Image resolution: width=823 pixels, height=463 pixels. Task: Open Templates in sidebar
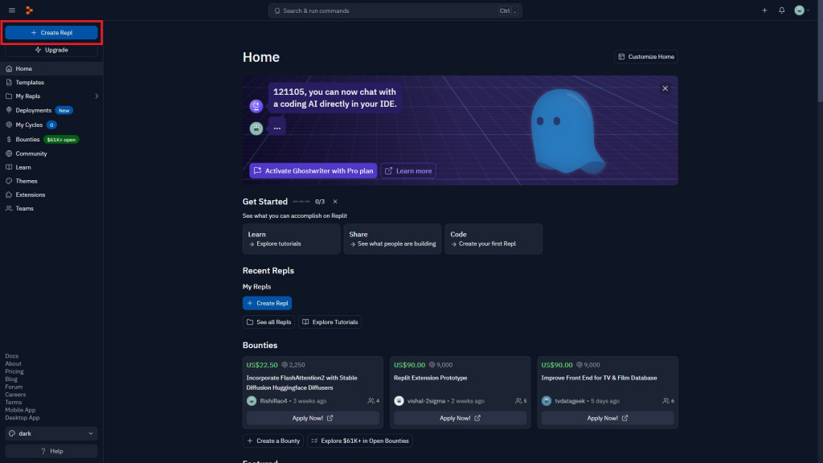pos(51,83)
